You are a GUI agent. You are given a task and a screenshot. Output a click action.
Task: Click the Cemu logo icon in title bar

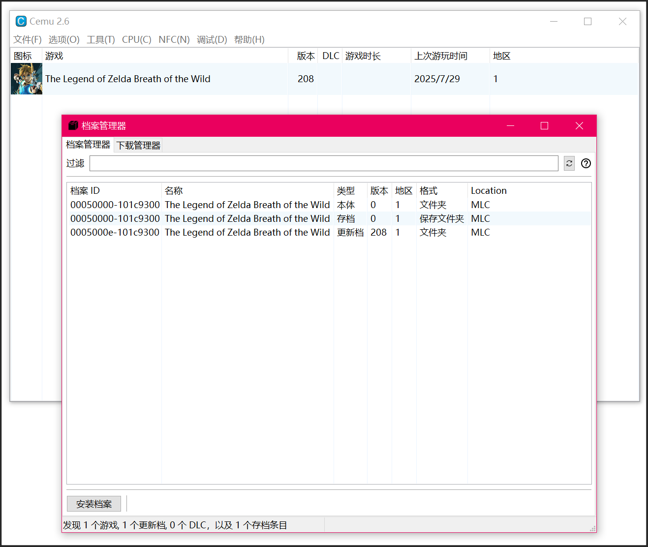tap(21, 21)
